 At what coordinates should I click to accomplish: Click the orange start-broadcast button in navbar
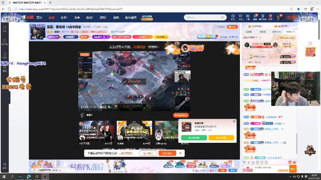[x=292, y=17]
